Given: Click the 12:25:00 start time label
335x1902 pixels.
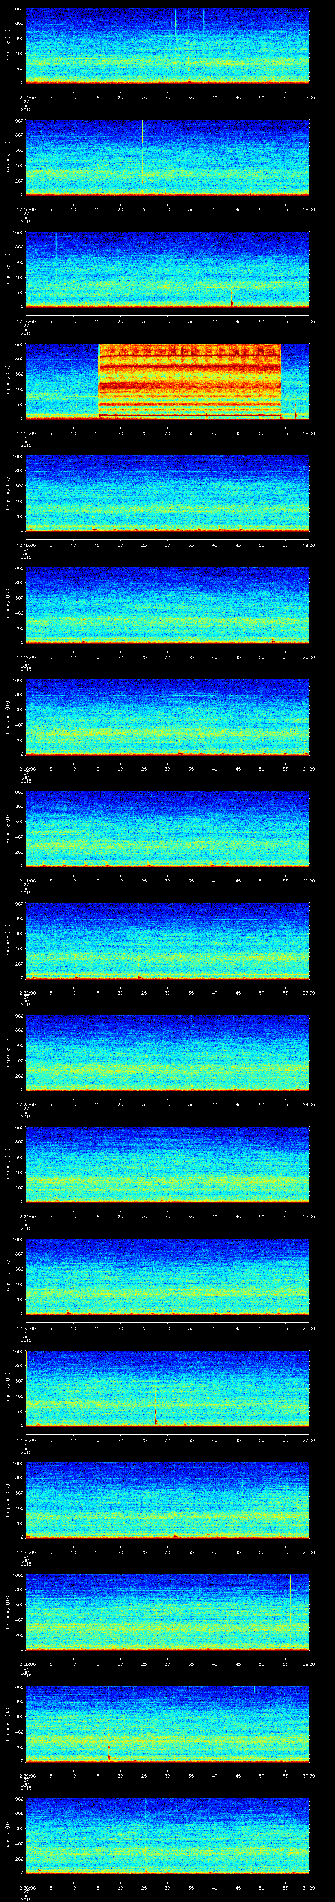Looking at the screenshot, I should (26, 1328).
